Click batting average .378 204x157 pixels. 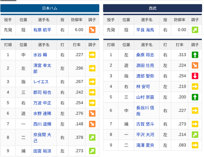click(x=79, y=137)
